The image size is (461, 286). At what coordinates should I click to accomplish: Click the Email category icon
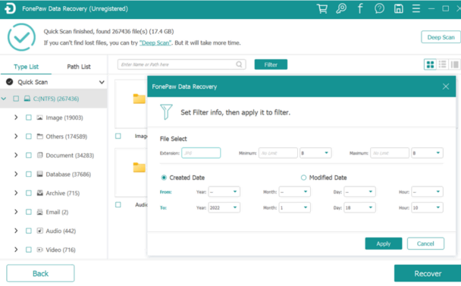39,212
